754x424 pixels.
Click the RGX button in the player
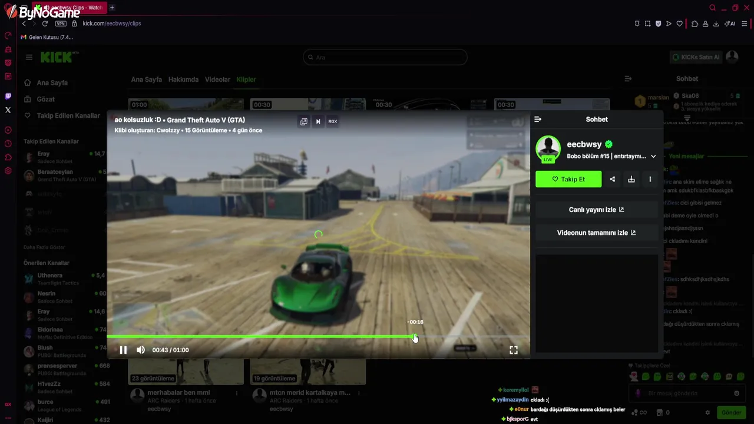click(x=333, y=121)
